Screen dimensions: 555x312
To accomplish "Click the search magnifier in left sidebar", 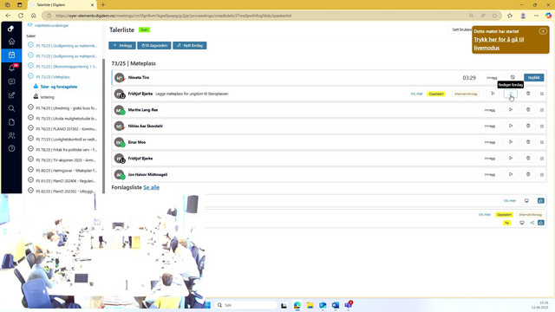I will point(11,108).
